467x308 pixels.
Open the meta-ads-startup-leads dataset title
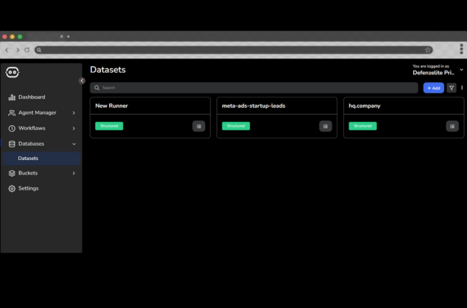(x=254, y=105)
